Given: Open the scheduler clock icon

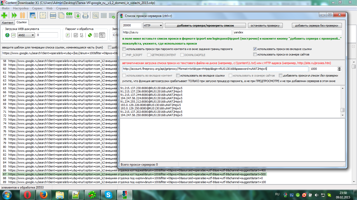Looking at the screenshot, I should [43, 15].
